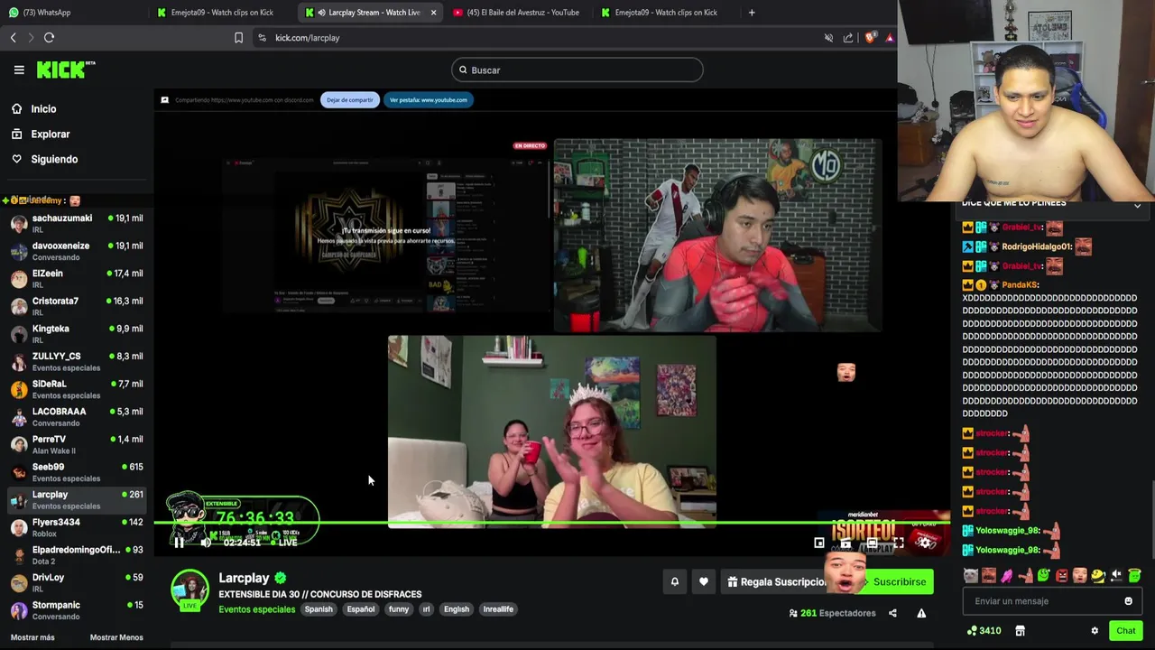The width and height of the screenshot is (1155, 650).
Task: Bookmark this page in the address bar
Action: pyautogui.click(x=238, y=37)
